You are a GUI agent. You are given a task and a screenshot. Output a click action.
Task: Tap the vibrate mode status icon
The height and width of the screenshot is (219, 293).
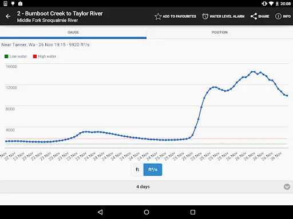tap(264, 3)
